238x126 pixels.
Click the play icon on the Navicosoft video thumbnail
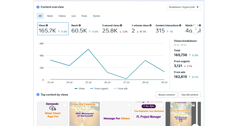tap(181, 120)
